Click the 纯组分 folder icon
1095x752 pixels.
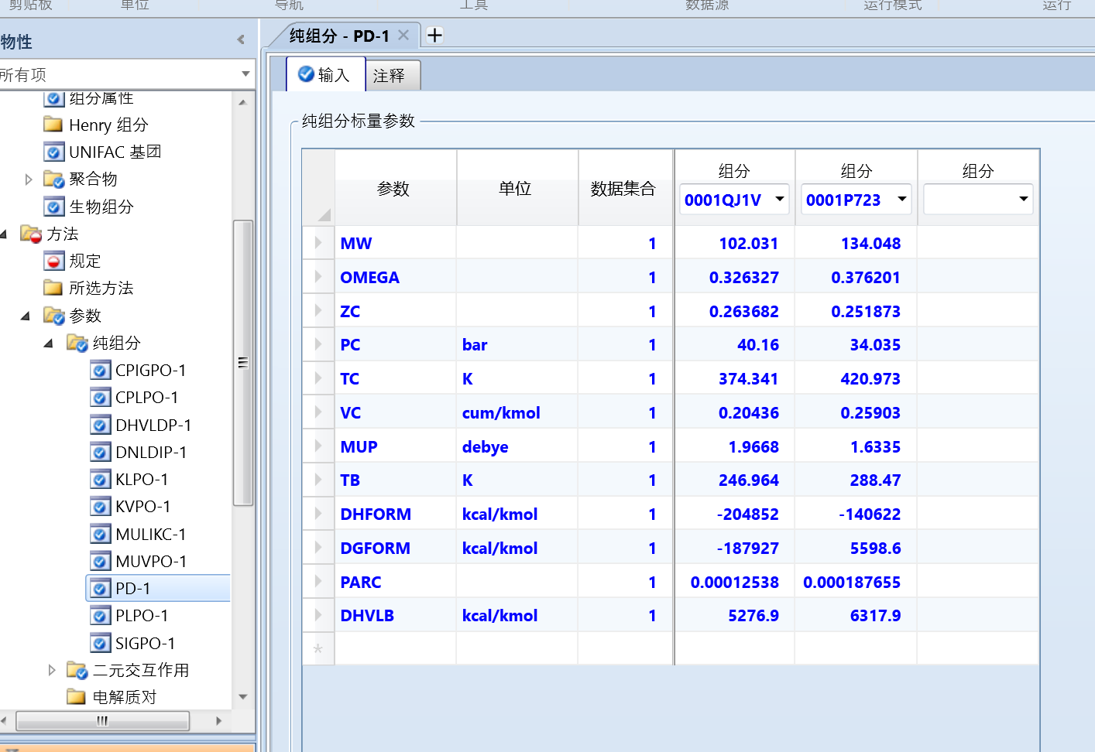click(x=77, y=343)
